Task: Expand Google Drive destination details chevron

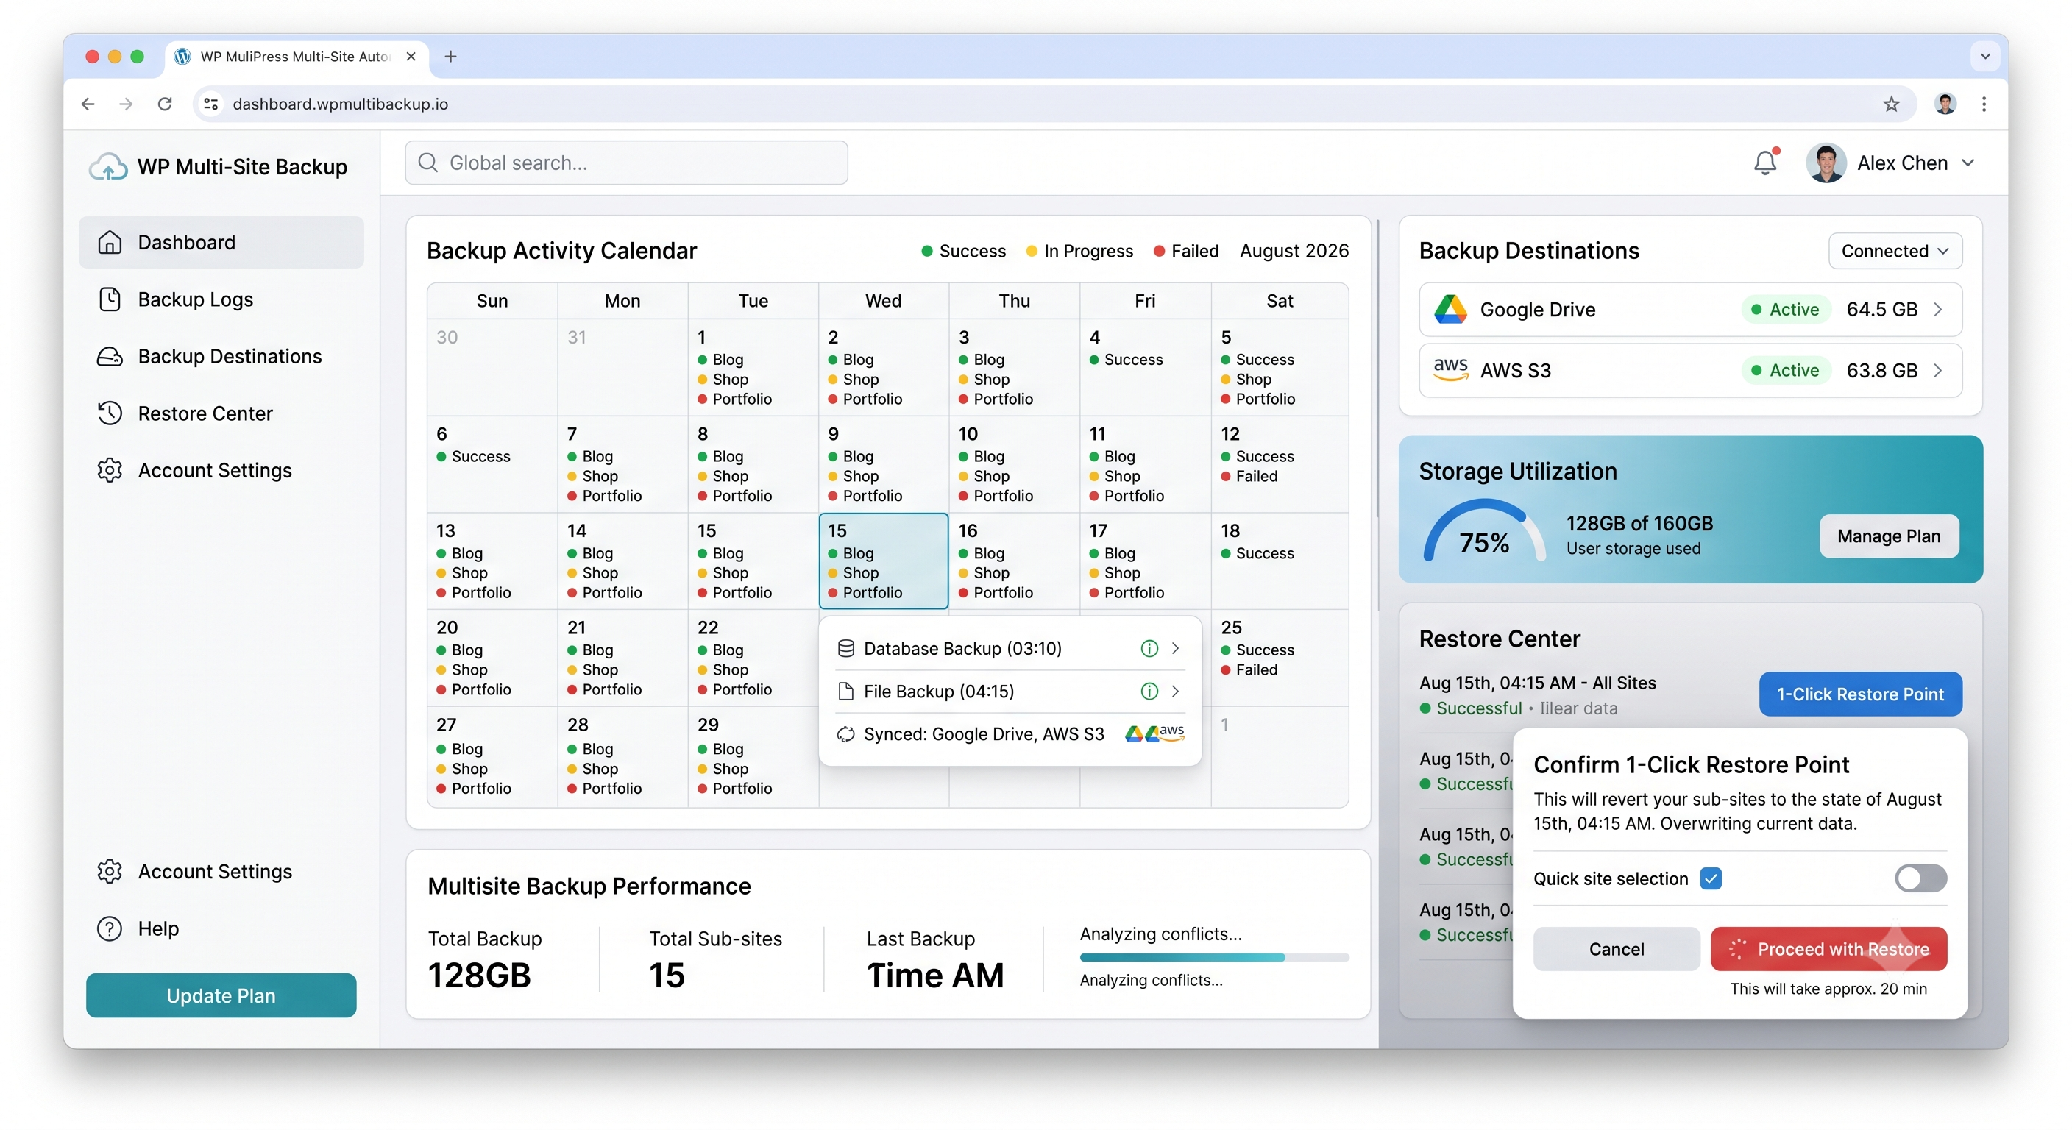Action: click(x=1937, y=310)
